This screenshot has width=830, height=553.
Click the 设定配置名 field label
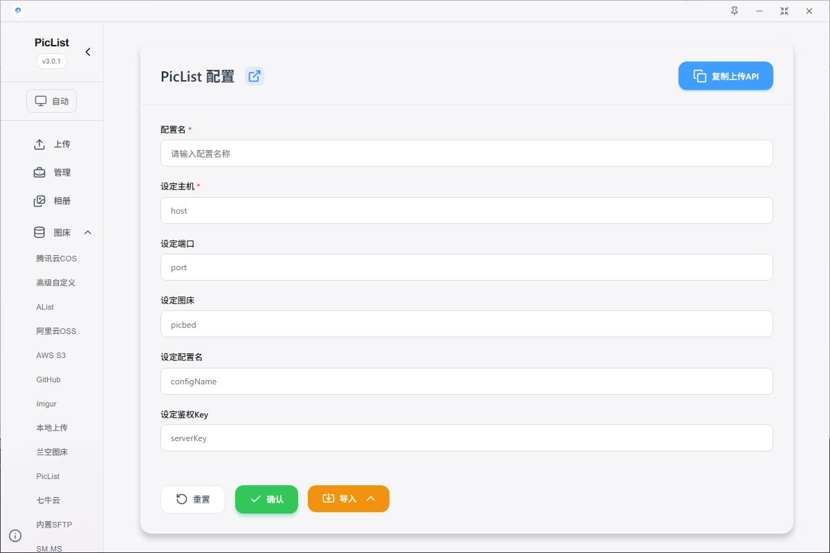[181, 357]
